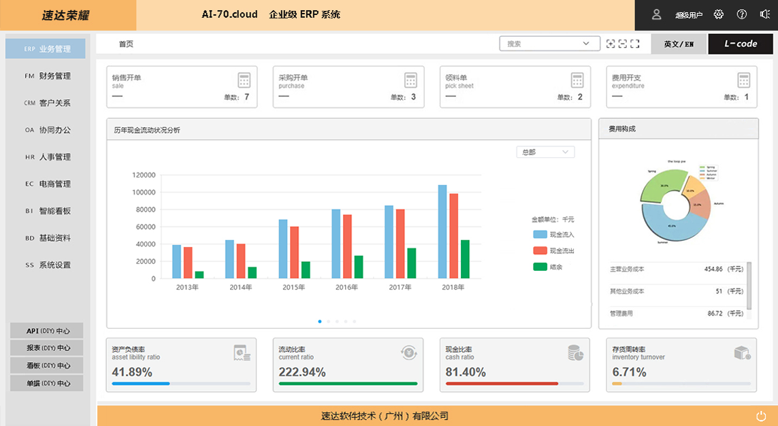
Task: Toggle the fullscreen frame icon
Action: point(635,44)
